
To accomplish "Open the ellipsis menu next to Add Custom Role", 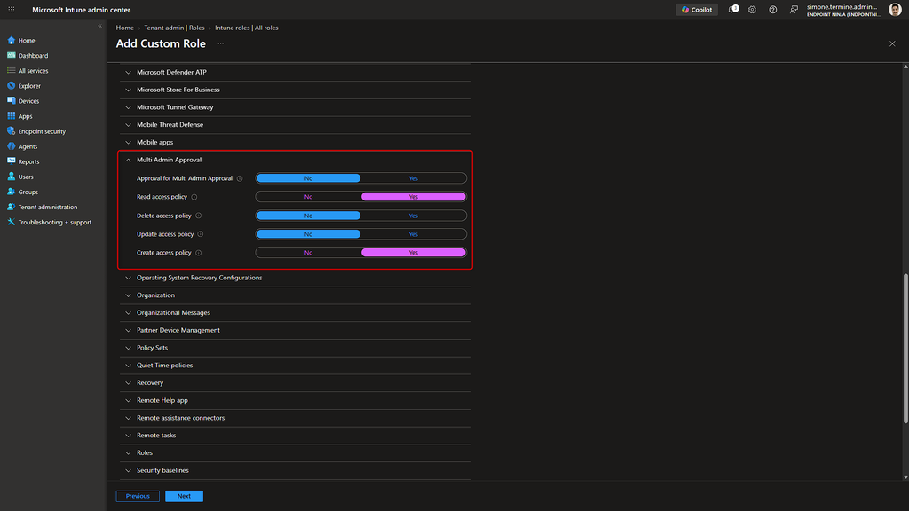I will pyautogui.click(x=220, y=44).
